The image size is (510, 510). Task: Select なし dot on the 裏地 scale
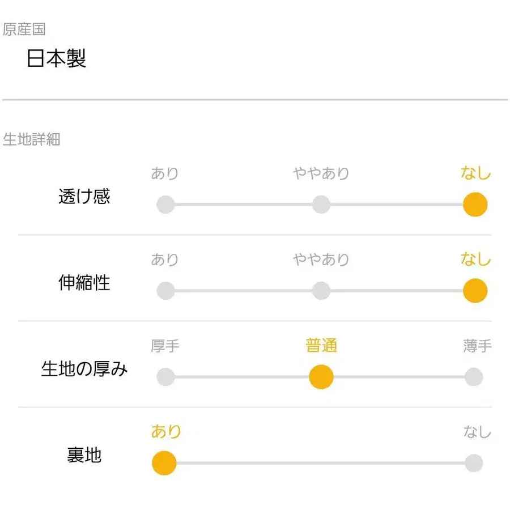coord(474,462)
